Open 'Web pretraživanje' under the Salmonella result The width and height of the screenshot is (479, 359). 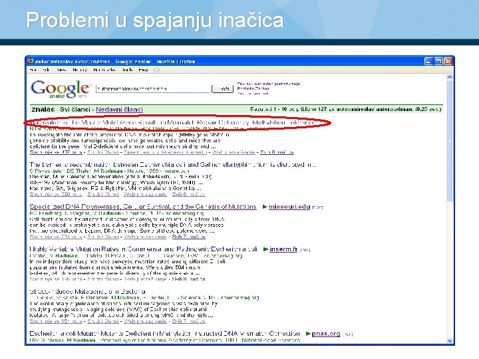pos(145,194)
